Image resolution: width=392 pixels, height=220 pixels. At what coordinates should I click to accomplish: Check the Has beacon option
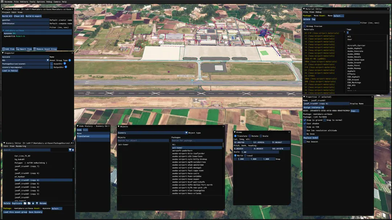coord(305,142)
